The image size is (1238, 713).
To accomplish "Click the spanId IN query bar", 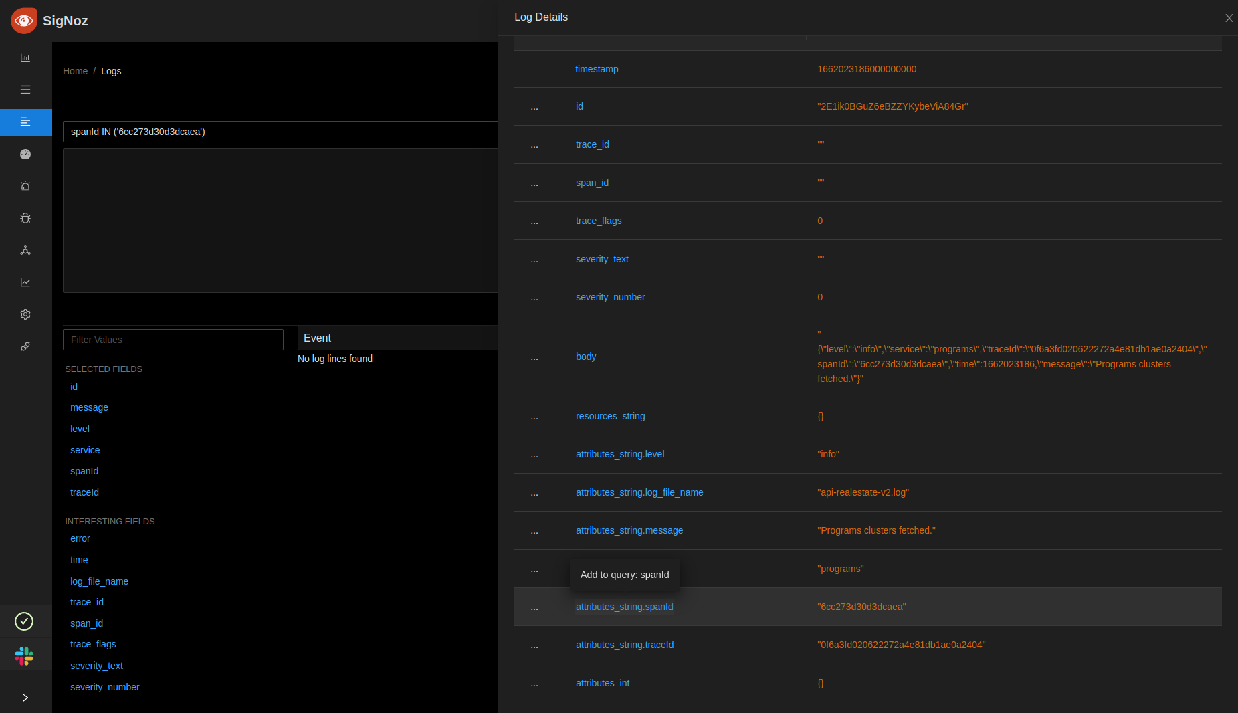I will point(280,132).
